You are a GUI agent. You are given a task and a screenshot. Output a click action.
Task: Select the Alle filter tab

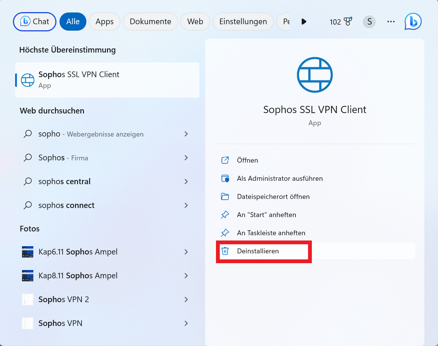73,22
